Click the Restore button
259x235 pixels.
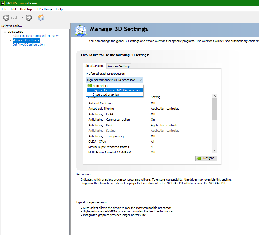pyautogui.click(x=206, y=158)
